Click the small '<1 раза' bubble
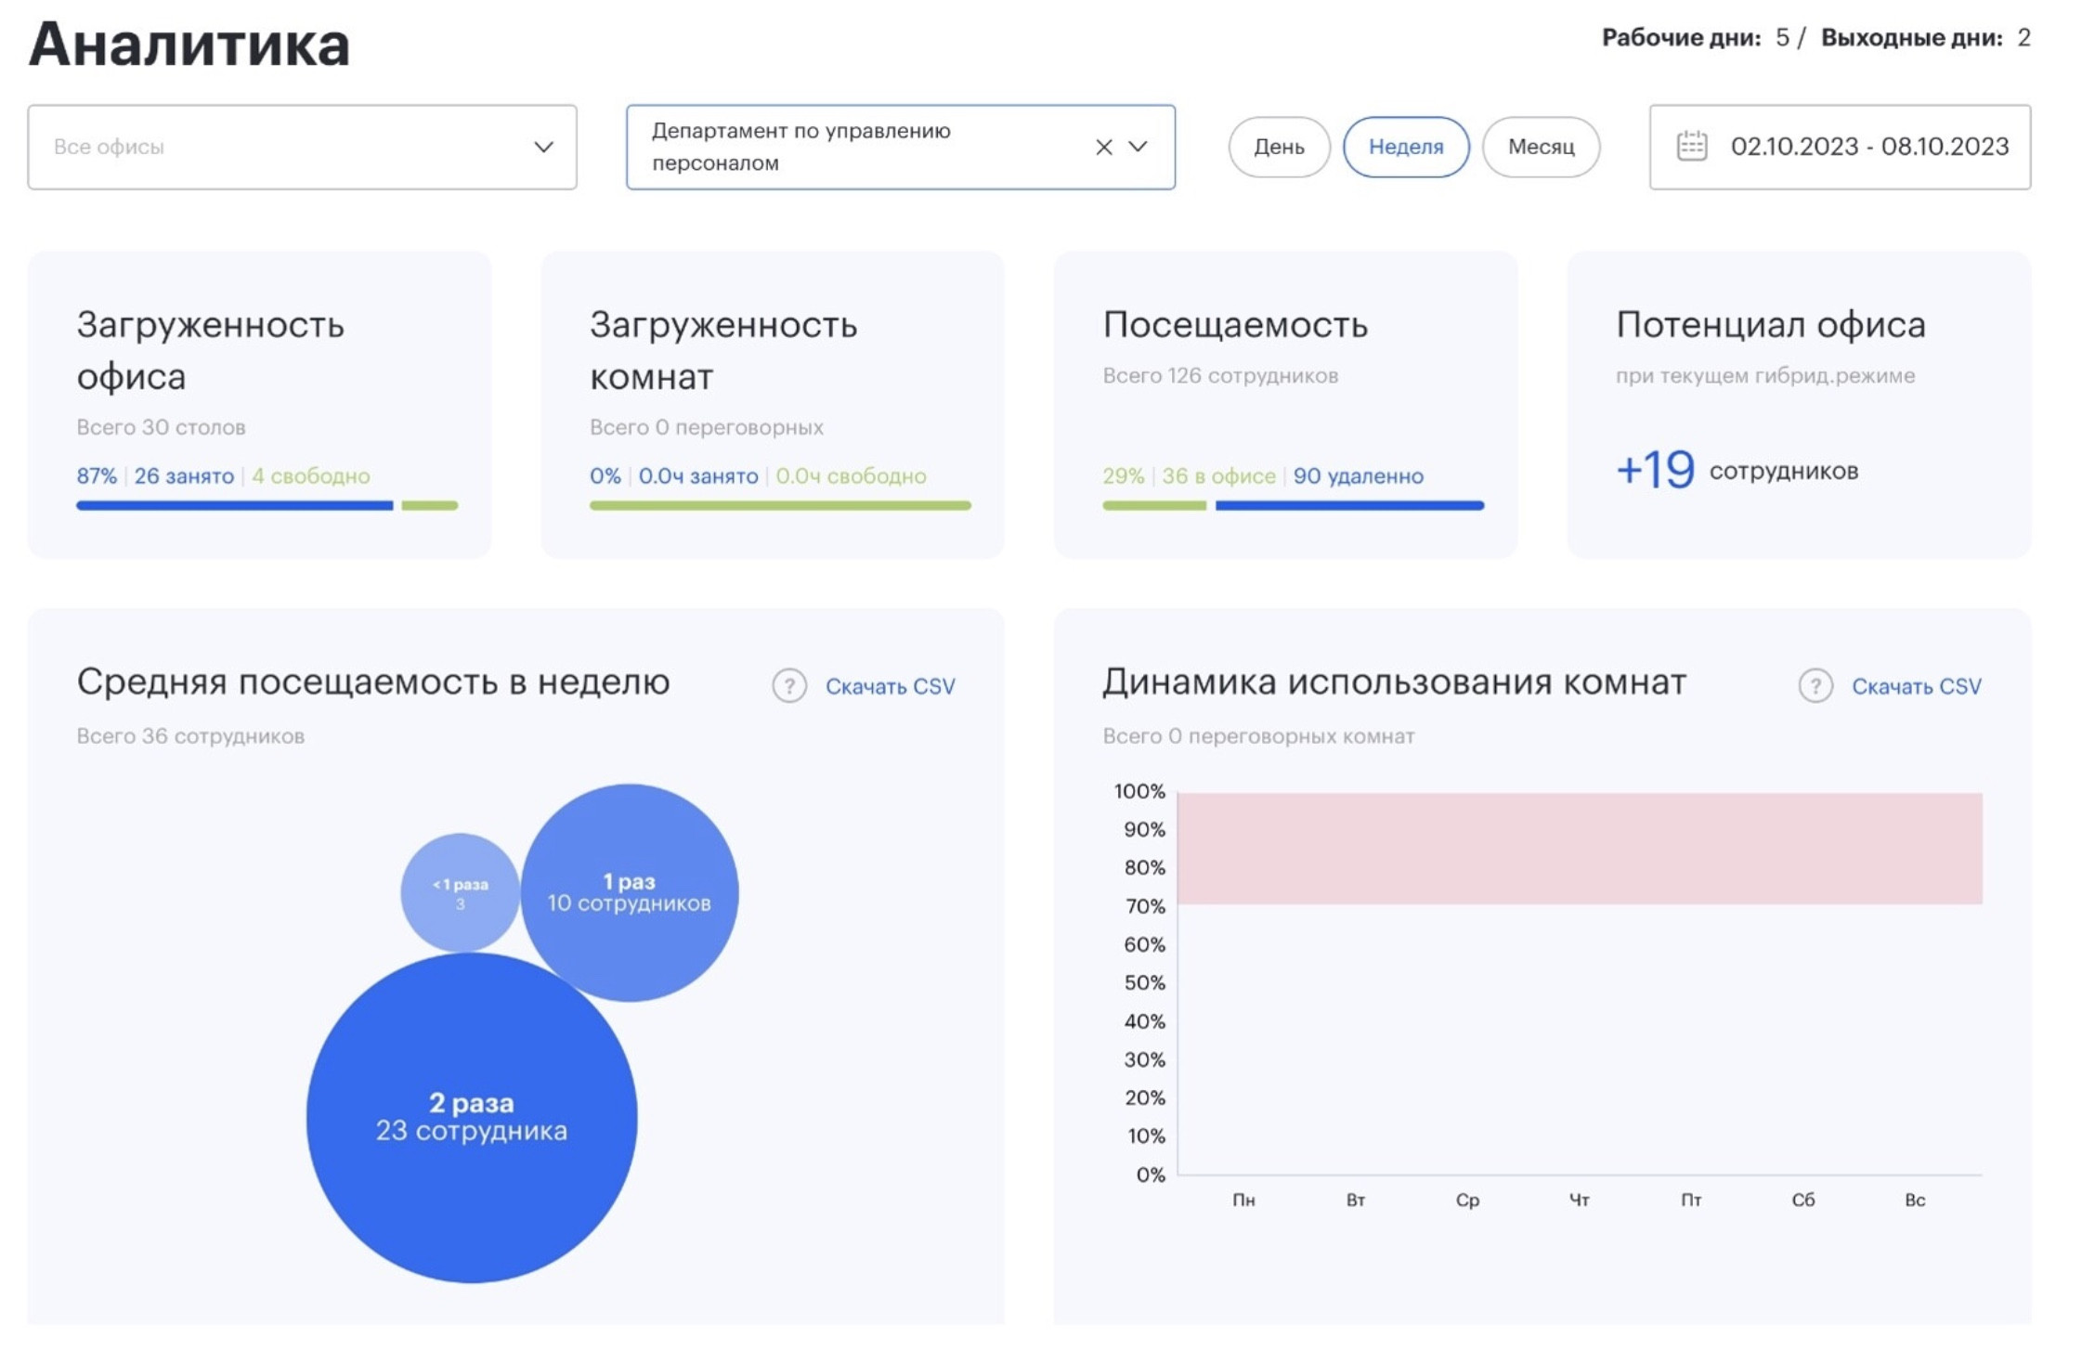The height and width of the screenshot is (1350, 2082). (460, 892)
